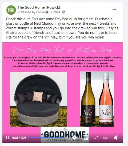Change the 1.0x playback speed
The height and width of the screenshot is (146, 128).
pyautogui.click(x=105, y=138)
